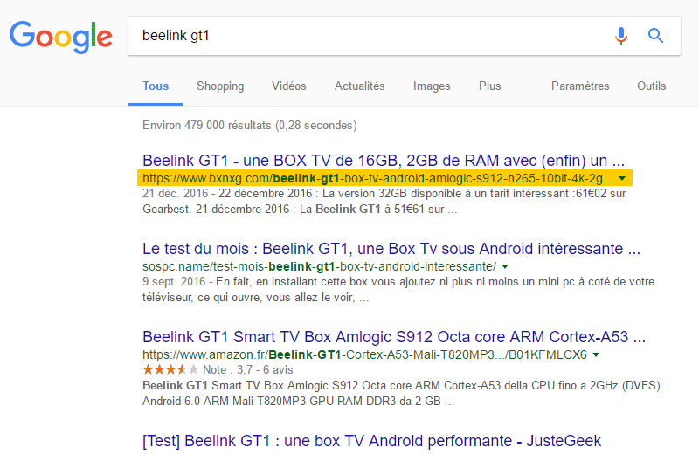Select the Tous tab
The image size is (699, 454).
[156, 86]
